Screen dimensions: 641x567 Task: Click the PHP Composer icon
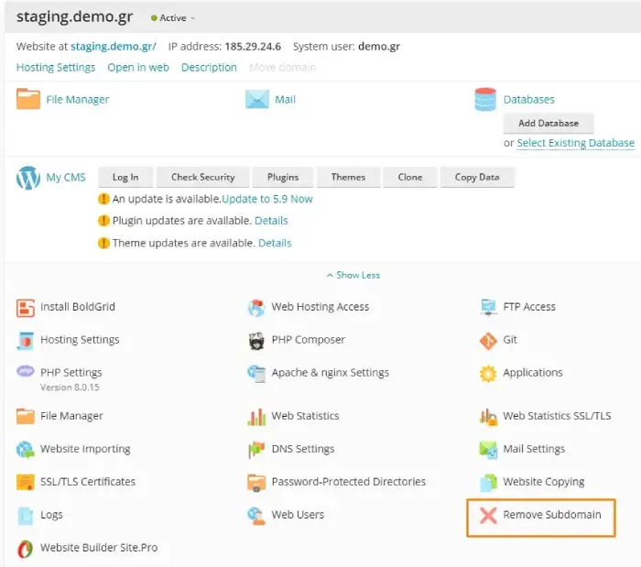tap(256, 341)
